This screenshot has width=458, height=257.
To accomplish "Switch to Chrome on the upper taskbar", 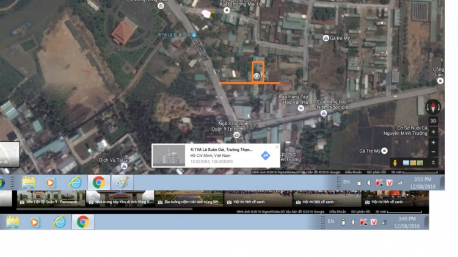I will [x=99, y=183].
